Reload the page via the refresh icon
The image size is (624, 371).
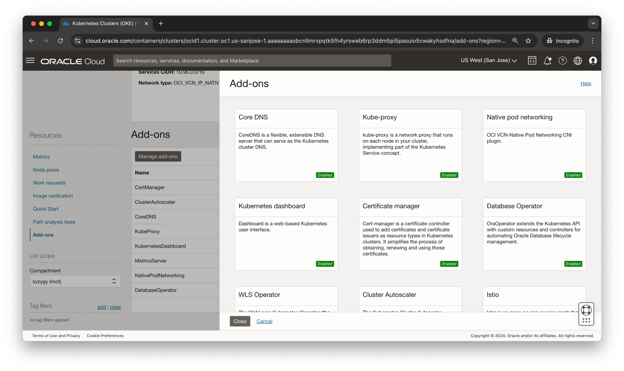pyautogui.click(x=60, y=41)
